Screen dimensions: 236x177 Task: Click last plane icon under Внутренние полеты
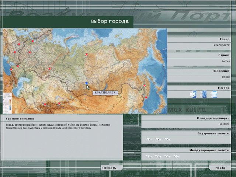(167, 139)
